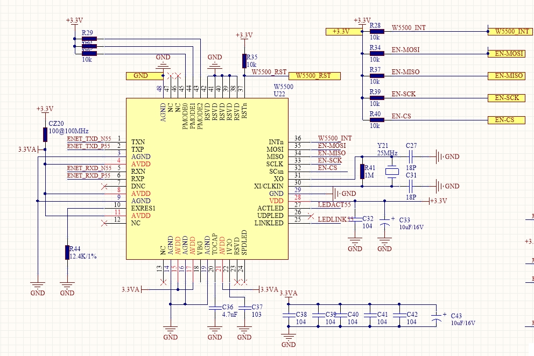Image resolution: width=534 pixels, height=356 pixels.
Task: Click the XI/CLKIN pin name
Action: tap(269, 186)
